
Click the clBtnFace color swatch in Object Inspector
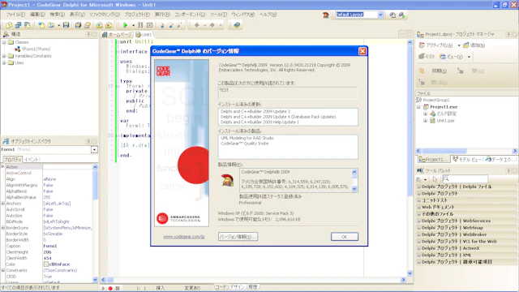click(46, 264)
